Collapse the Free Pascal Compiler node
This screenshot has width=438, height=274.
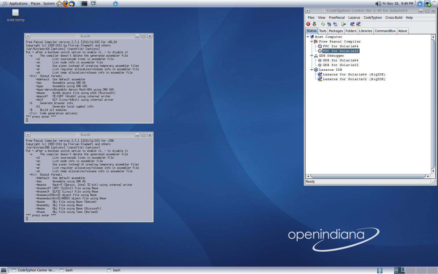[312, 41]
